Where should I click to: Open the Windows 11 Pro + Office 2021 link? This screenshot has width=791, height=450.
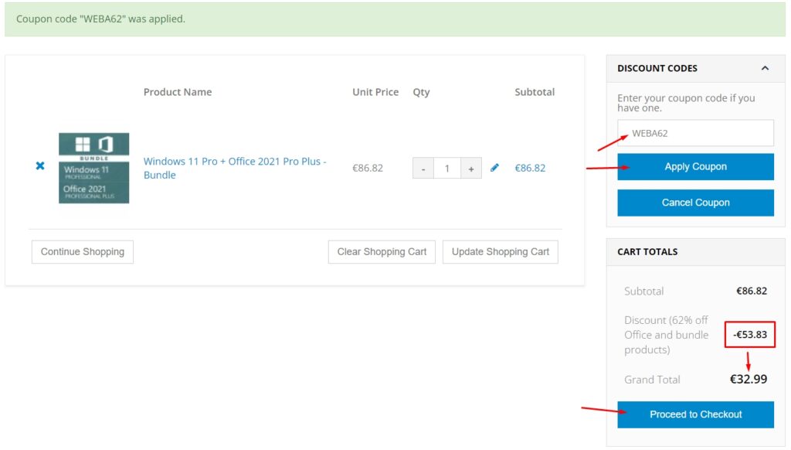[235, 169]
